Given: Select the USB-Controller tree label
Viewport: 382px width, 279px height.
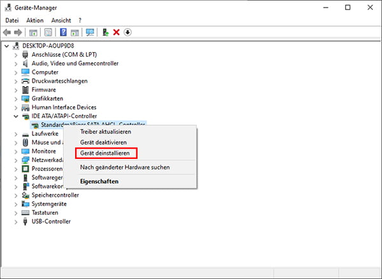Looking at the screenshot, I should coord(51,222).
